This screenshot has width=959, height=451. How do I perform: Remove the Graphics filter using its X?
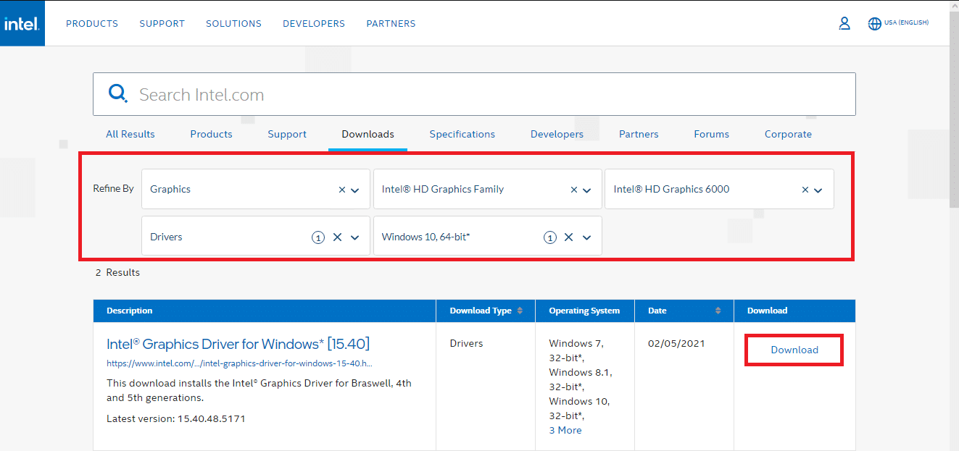(x=341, y=189)
